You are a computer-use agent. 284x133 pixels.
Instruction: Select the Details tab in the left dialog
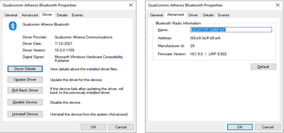(62, 15)
